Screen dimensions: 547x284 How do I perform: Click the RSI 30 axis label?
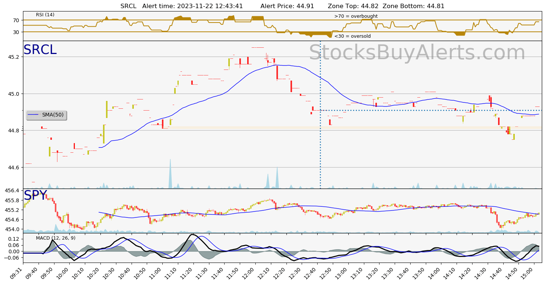(17, 32)
